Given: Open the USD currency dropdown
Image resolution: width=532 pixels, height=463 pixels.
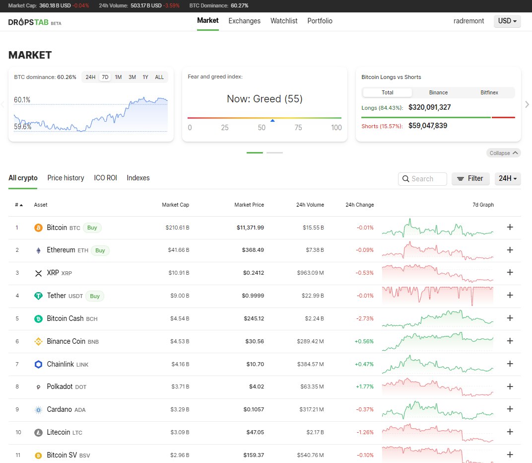Looking at the screenshot, I should (x=507, y=21).
